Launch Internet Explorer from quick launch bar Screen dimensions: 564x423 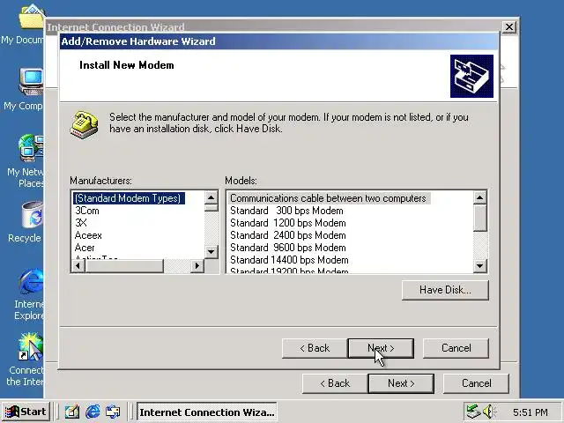[x=93, y=412]
